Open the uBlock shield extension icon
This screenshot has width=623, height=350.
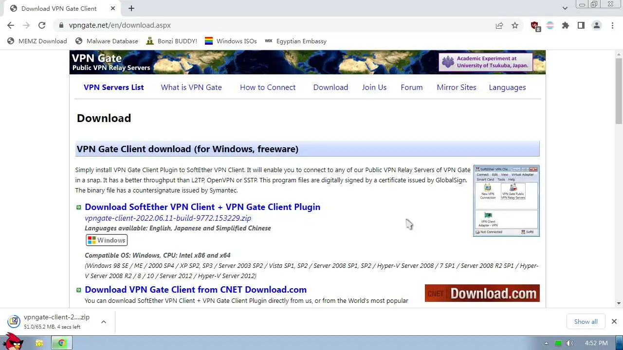[535, 26]
